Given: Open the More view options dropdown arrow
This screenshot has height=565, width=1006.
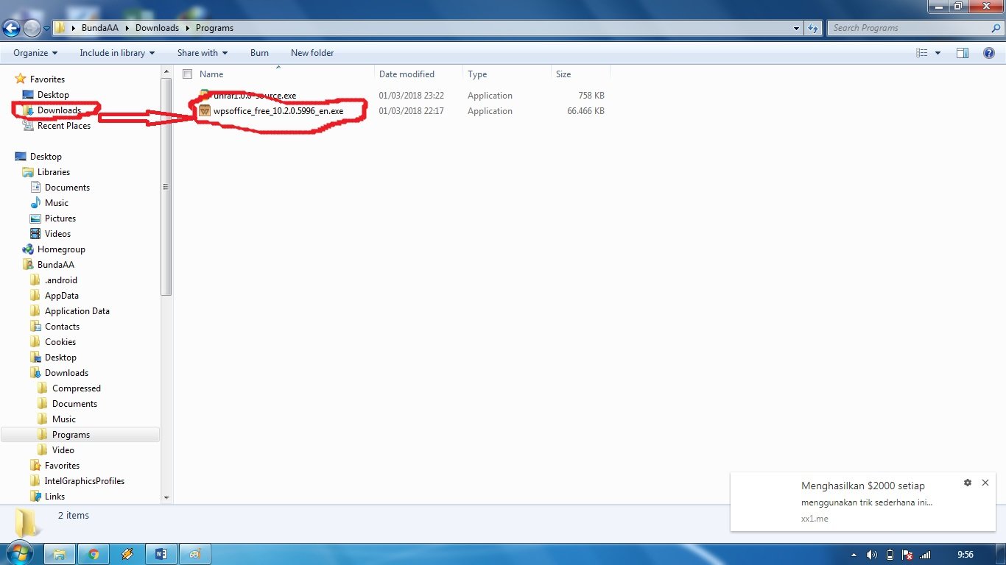Looking at the screenshot, I should [938, 53].
